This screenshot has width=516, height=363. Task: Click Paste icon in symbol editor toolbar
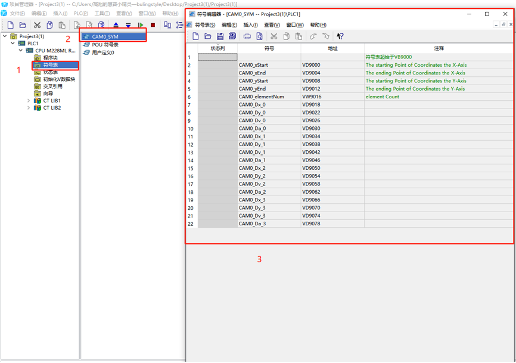pos(299,36)
